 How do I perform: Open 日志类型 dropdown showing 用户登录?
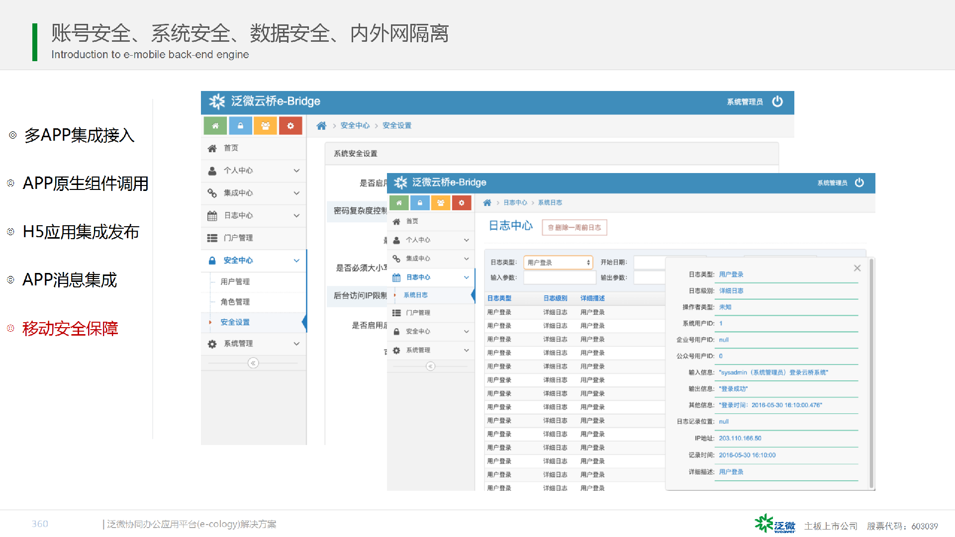point(558,263)
